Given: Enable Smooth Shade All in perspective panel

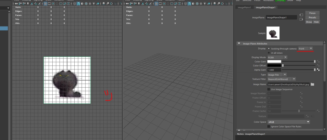Looking at the screenshot, I should [189, 4].
